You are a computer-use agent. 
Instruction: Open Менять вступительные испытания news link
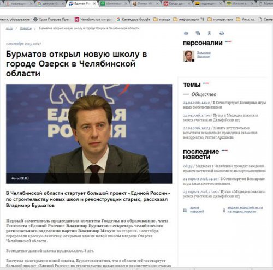[220, 133]
